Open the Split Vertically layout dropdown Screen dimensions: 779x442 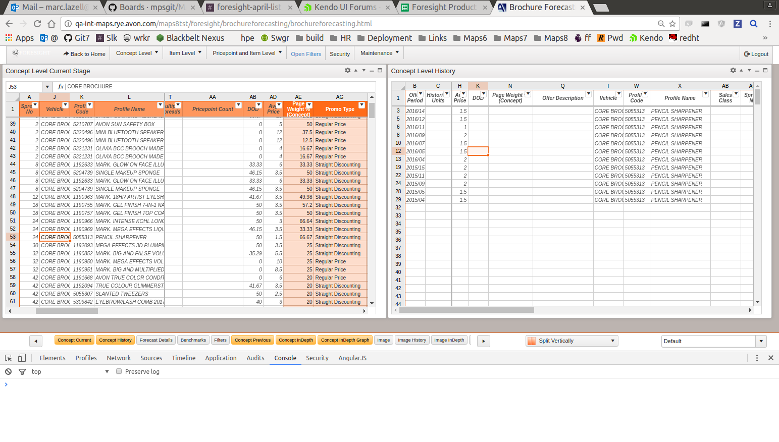pyautogui.click(x=572, y=341)
